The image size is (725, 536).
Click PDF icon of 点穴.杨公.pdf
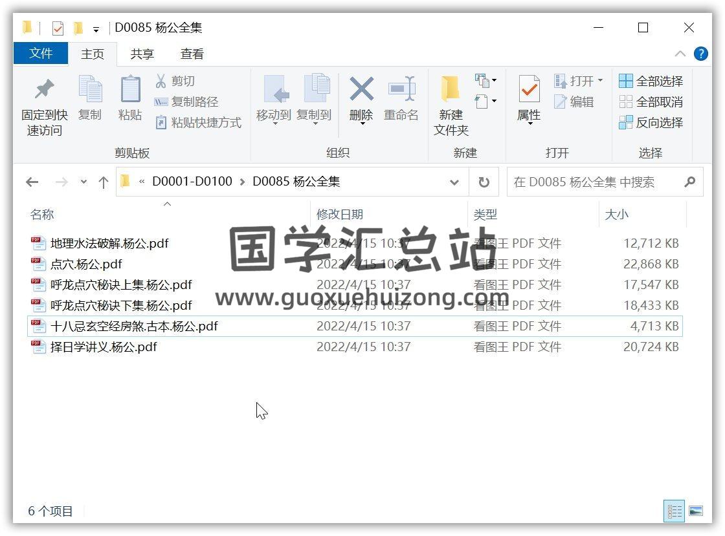38,264
